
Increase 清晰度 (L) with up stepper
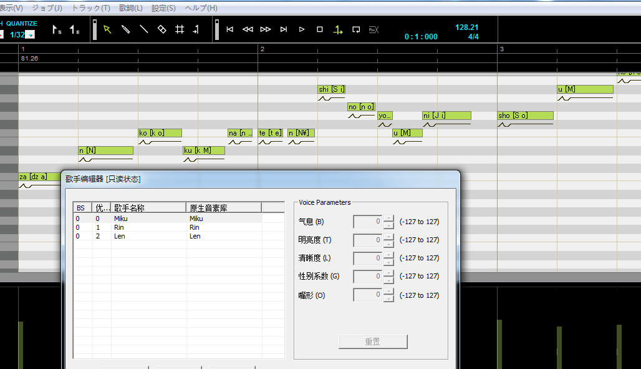388,255
